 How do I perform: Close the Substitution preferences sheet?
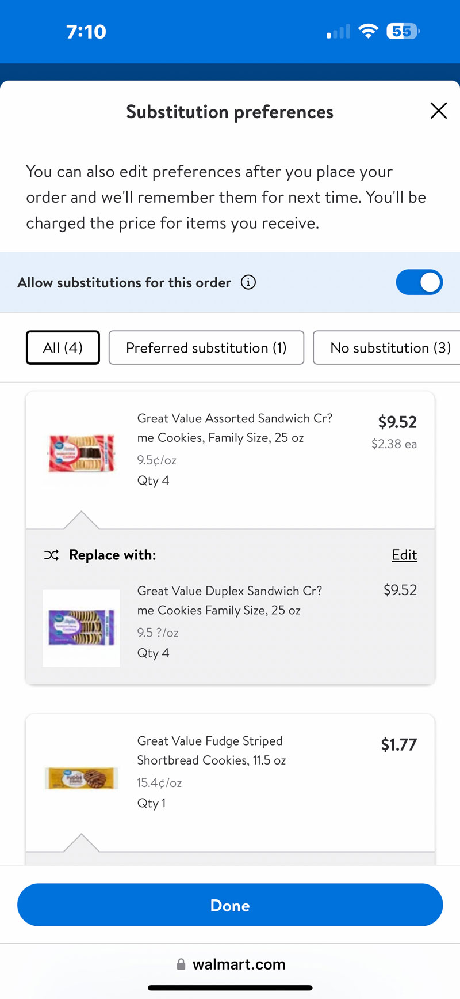438,111
